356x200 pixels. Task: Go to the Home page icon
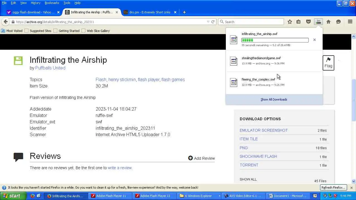(x=328, y=22)
